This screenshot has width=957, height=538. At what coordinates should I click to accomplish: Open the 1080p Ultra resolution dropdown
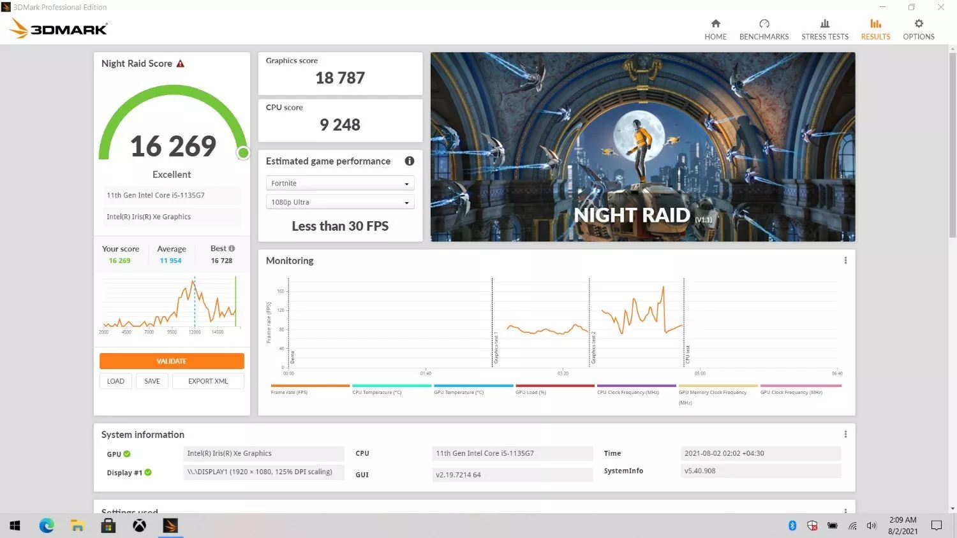tap(340, 202)
